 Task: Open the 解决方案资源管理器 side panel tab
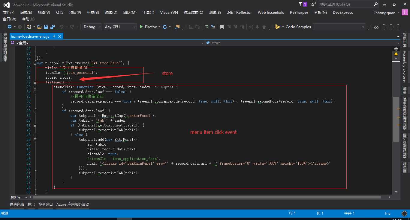(405, 114)
